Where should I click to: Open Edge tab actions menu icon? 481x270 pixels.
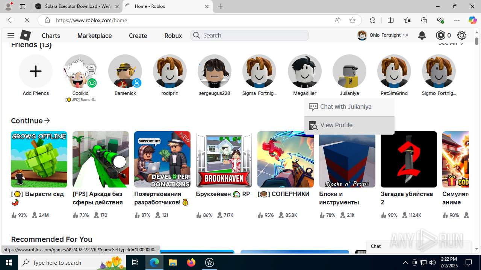click(x=23, y=6)
